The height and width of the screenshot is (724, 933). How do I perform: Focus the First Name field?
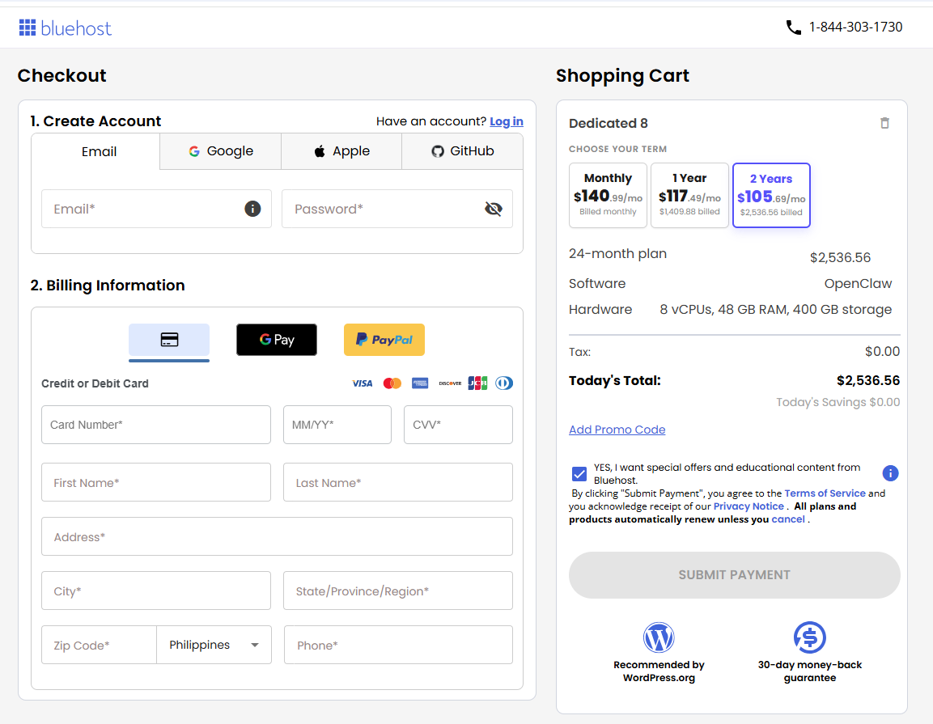tap(156, 482)
